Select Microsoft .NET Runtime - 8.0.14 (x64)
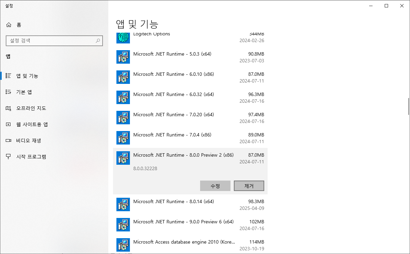Viewport: 410px width, 254px height. pyautogui.click(x=190, y=204)
